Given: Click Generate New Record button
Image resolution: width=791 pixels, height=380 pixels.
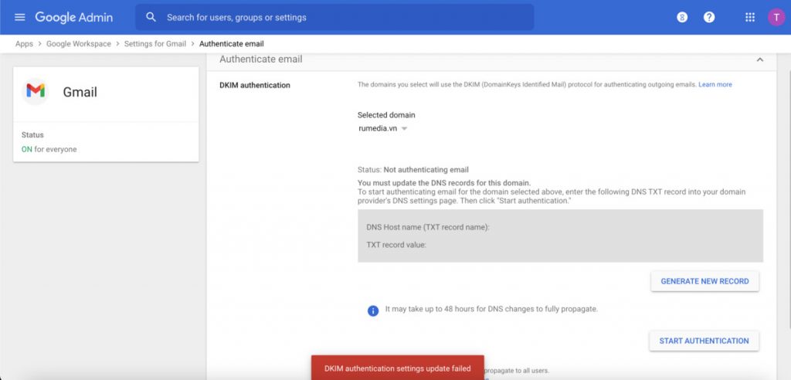Looking at the screenshot, I should click(x=704, y=281).
